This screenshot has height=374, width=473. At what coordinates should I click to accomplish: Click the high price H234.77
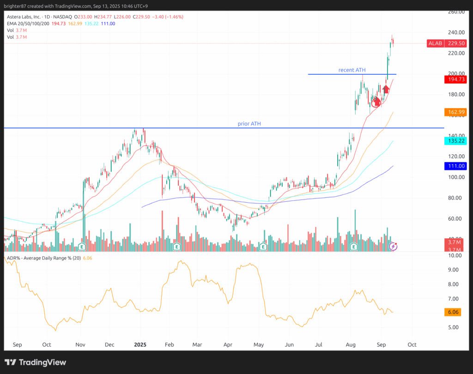pos(103,17)
